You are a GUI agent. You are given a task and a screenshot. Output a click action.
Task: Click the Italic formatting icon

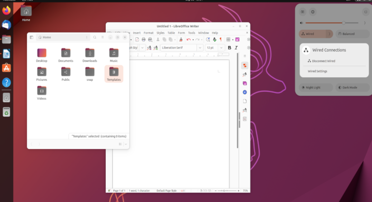(236, 47)
